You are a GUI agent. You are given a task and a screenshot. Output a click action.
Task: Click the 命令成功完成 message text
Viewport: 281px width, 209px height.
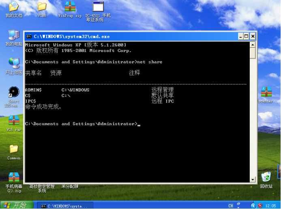pyautogui.click(x=43, y=107)
